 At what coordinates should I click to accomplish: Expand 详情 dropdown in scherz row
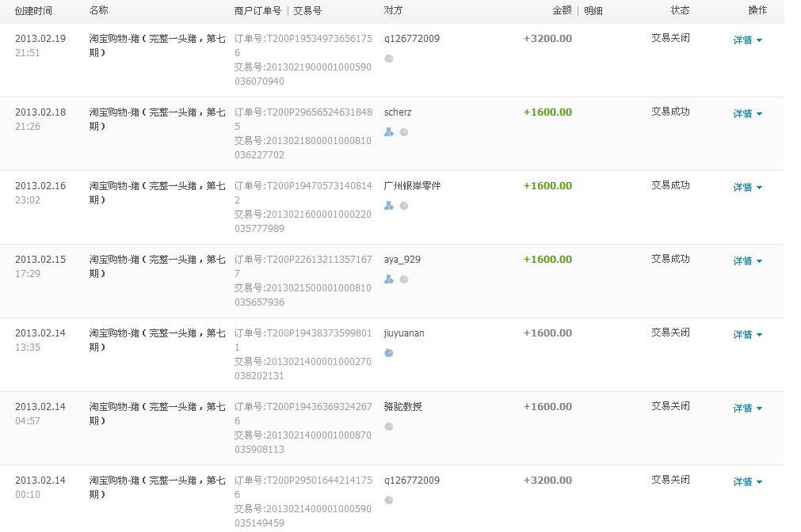(x=747, y=114)
